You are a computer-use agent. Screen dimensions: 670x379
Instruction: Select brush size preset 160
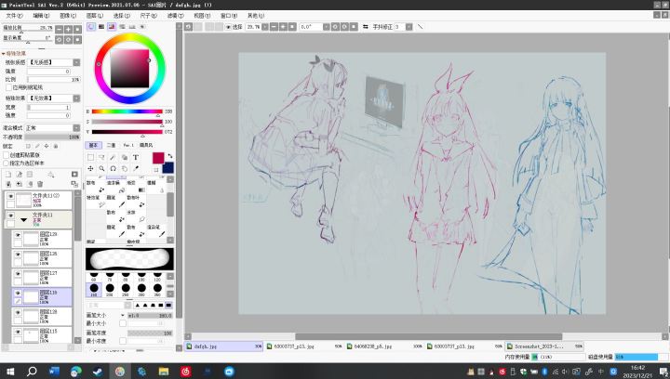tap(94, 290)
